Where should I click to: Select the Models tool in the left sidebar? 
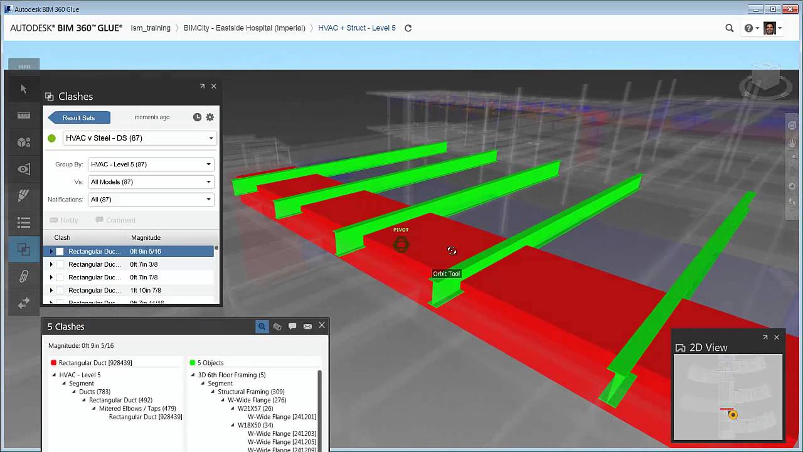[x=23, y=143]
